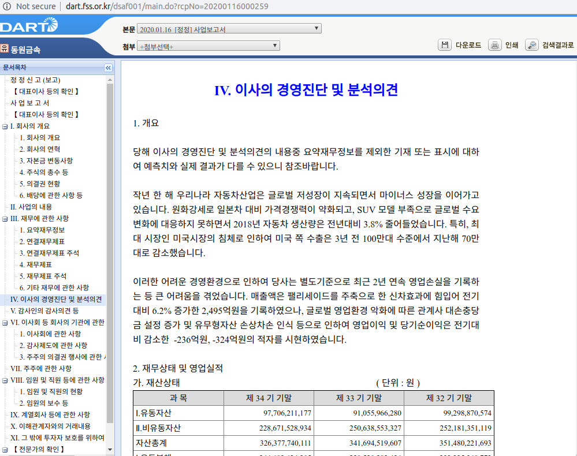Screen dimensions: 577x456
Task: Open 사 업 보 고 서 in tree
Action: point(30,103)
